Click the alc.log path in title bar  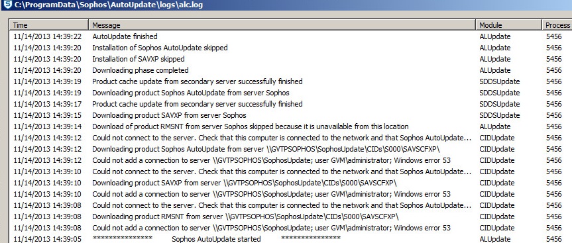click(108, 5)
